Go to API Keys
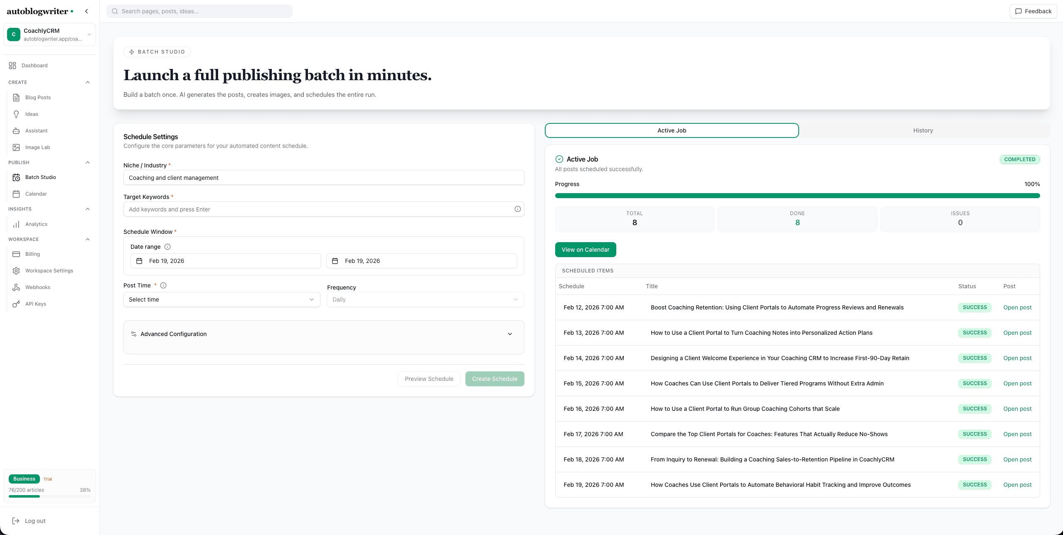The width and height of the screenshot is (1063, 535). (x=35, y=304)
